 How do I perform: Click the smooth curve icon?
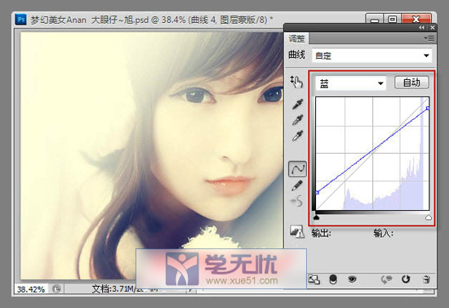(297, 201)
